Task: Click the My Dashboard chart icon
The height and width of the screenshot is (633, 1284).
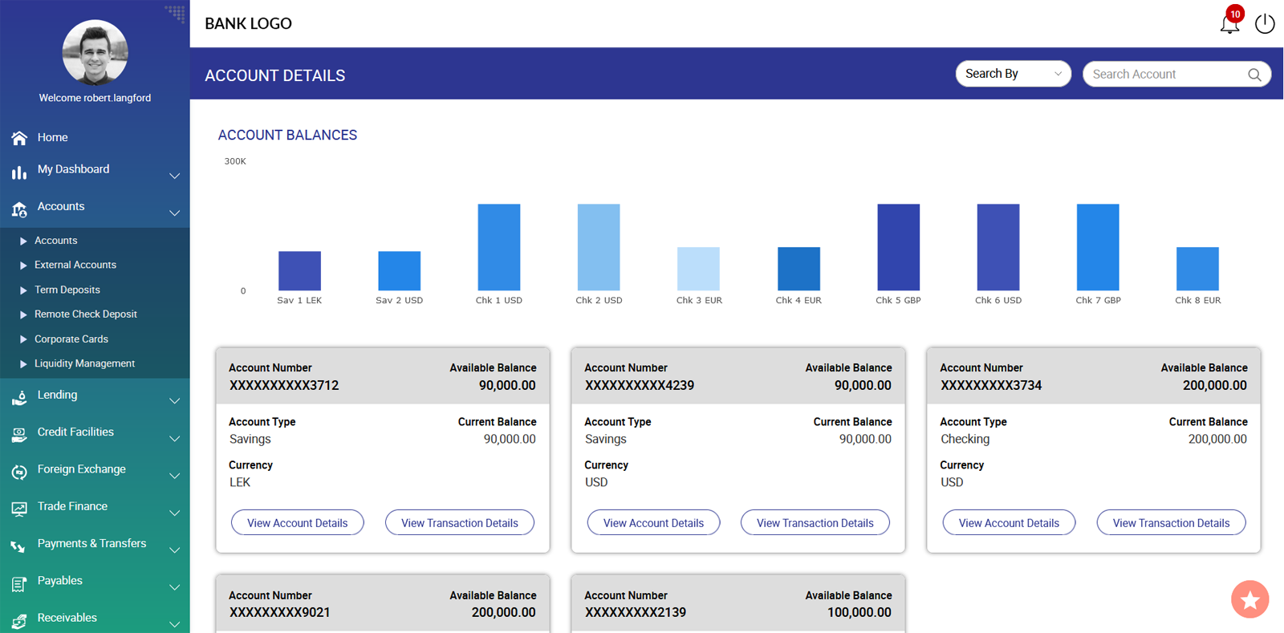Action: pos(19,172)
